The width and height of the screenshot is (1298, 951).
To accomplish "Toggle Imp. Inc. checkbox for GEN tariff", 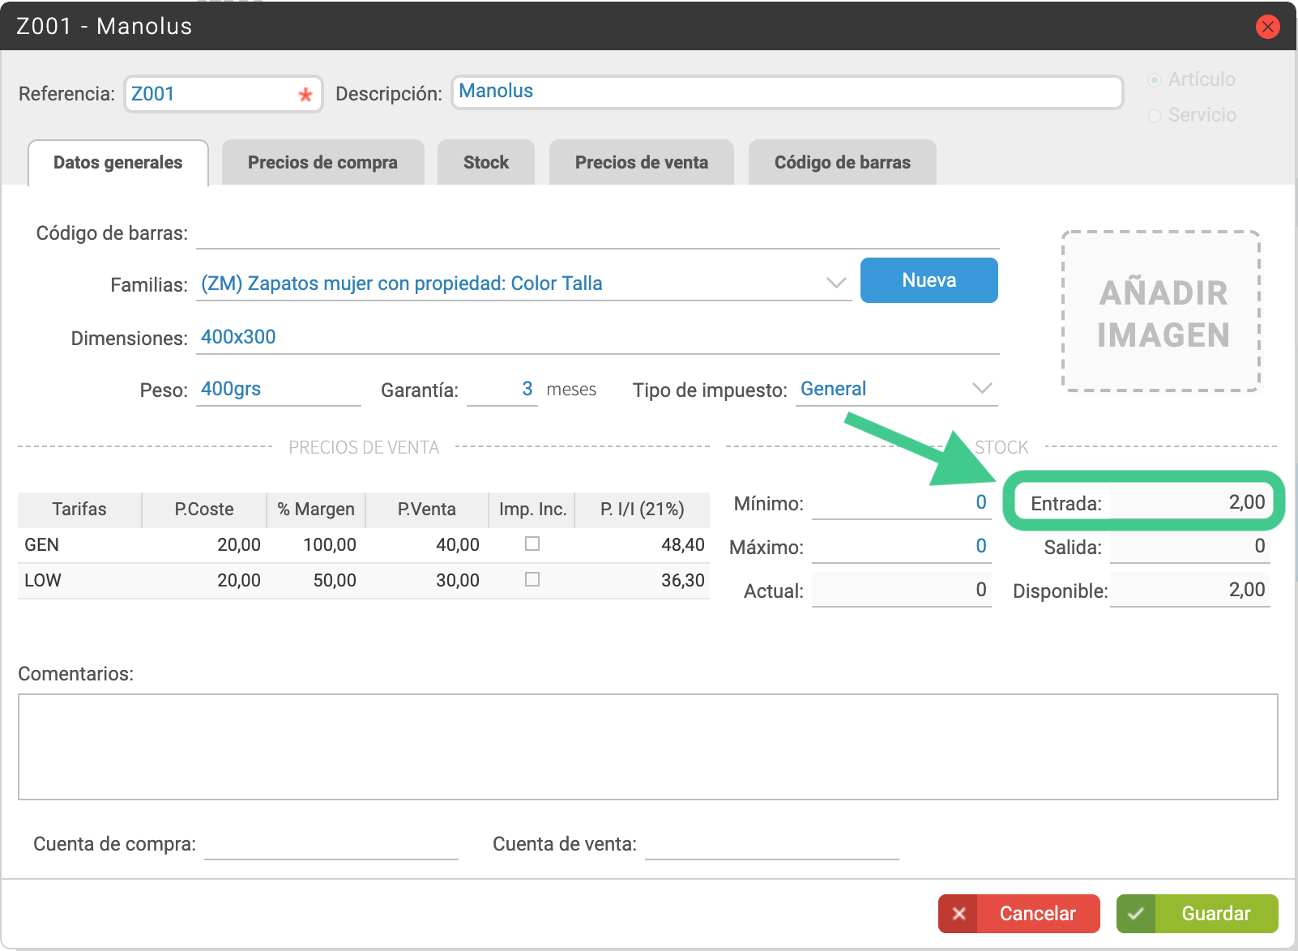I will pyautogui.click(x=532, y=544).
